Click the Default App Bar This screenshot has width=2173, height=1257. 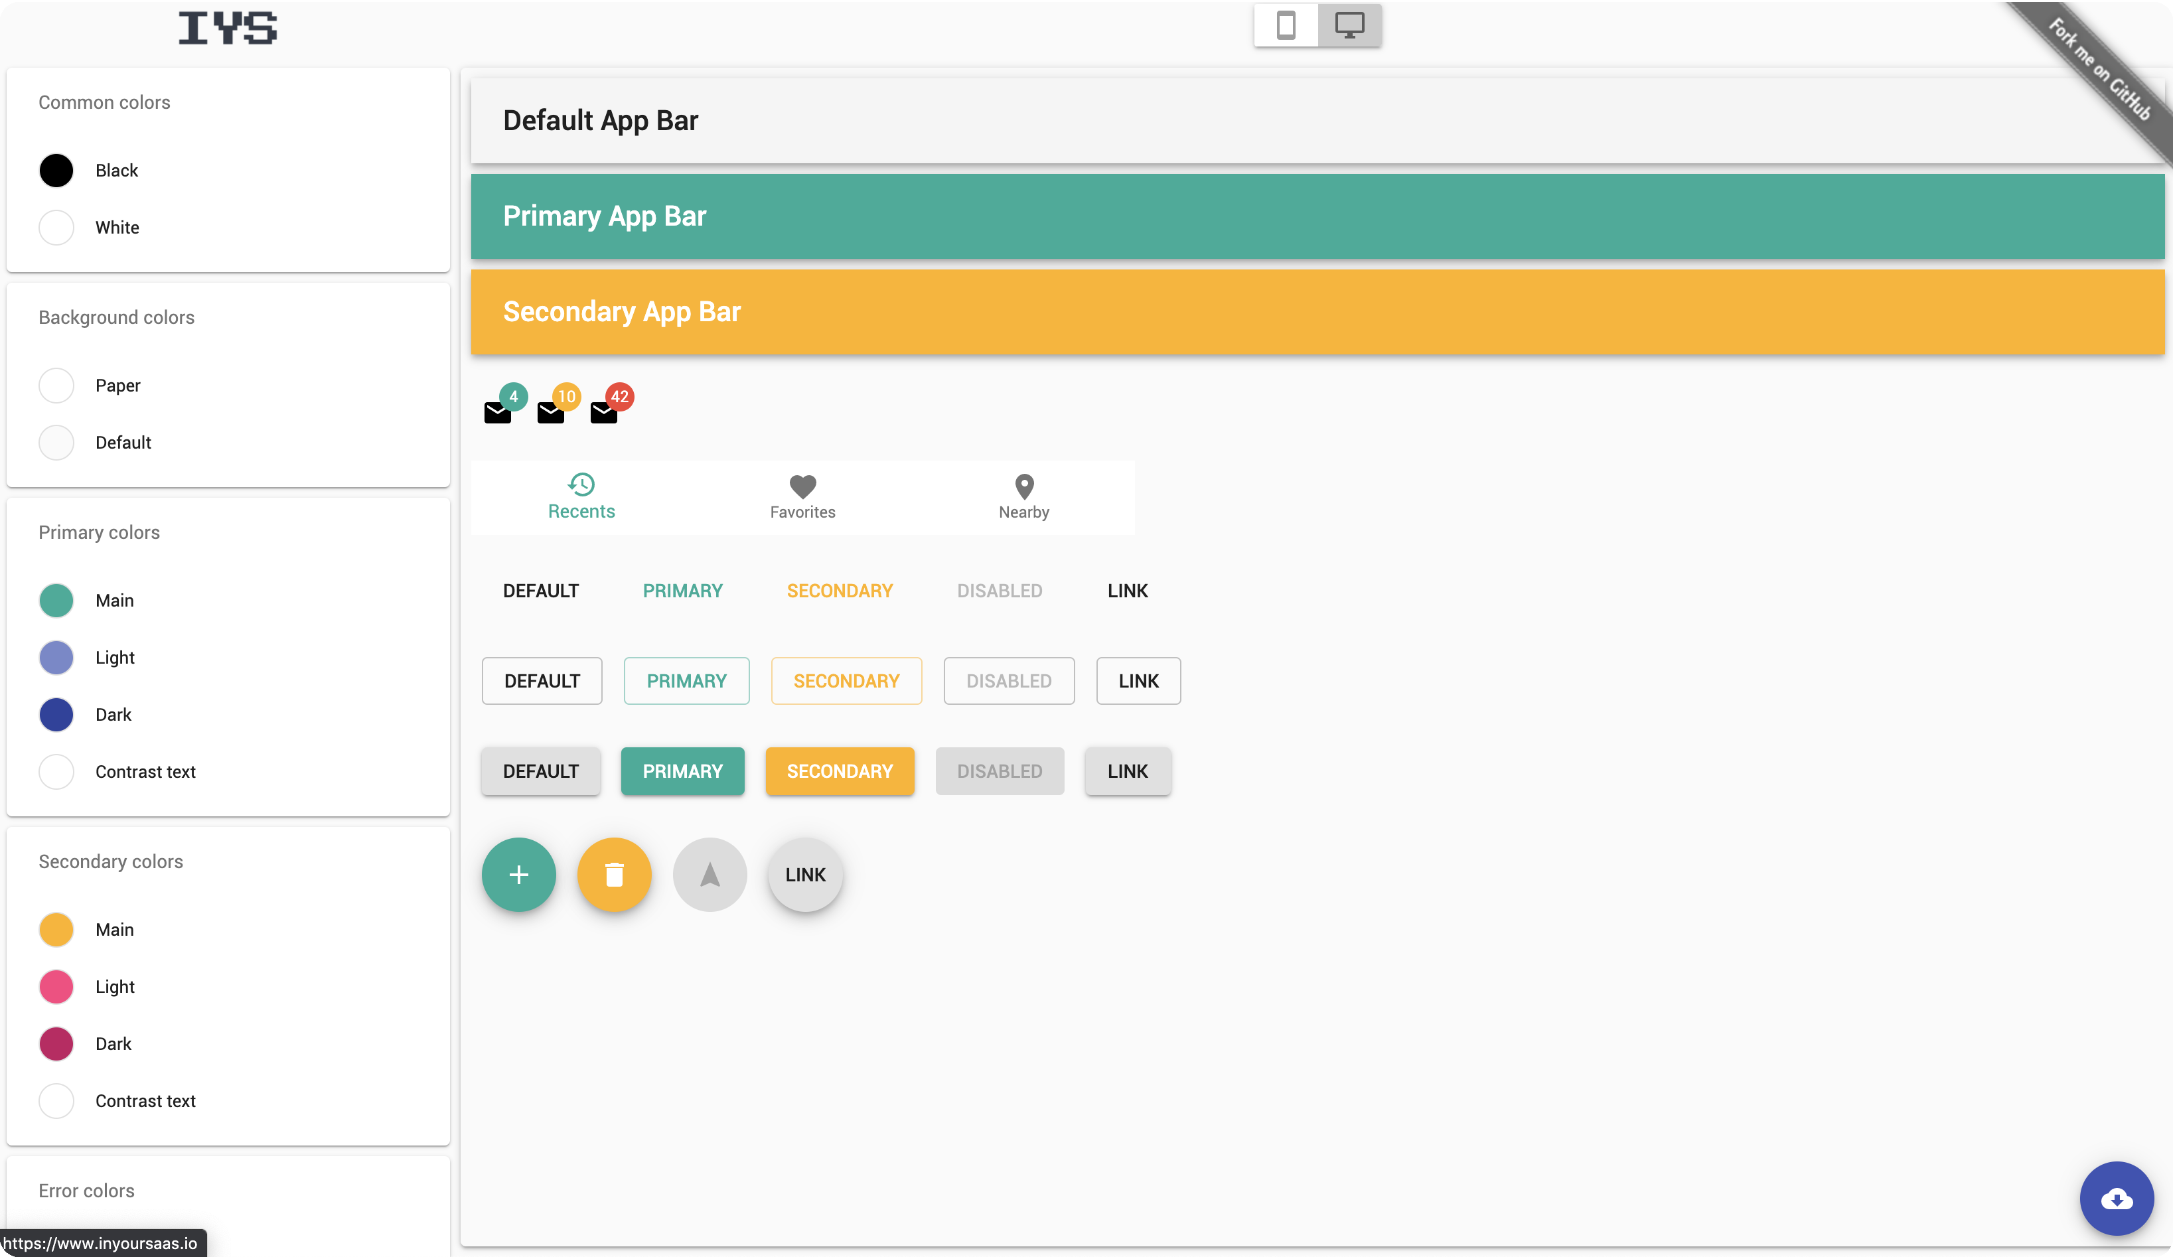pos(1317,121)
